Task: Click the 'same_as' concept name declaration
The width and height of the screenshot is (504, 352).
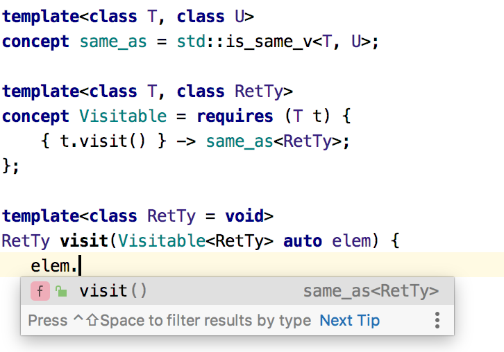Action: tap(113, 42)
